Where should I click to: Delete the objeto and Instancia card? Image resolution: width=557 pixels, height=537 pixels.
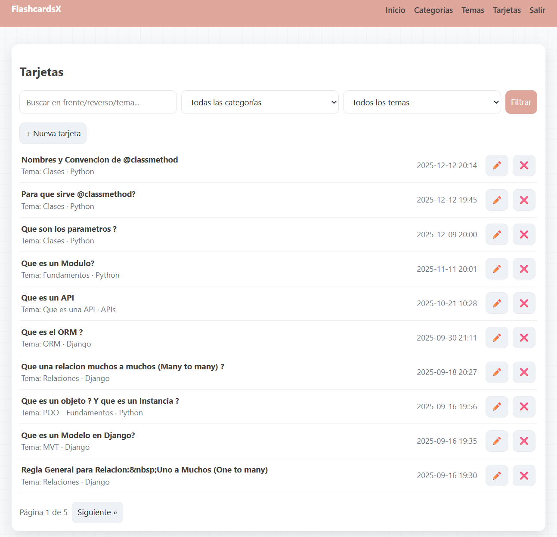pos(524,406)
